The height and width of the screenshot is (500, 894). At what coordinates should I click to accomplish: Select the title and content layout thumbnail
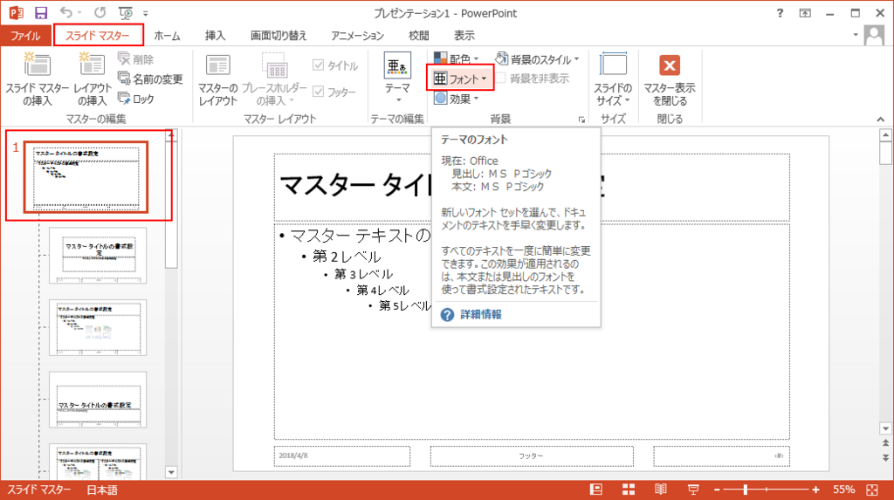98,328
